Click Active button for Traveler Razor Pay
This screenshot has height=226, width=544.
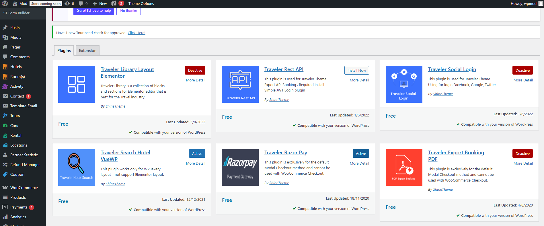pyautogui.click(x=361, y=153)
